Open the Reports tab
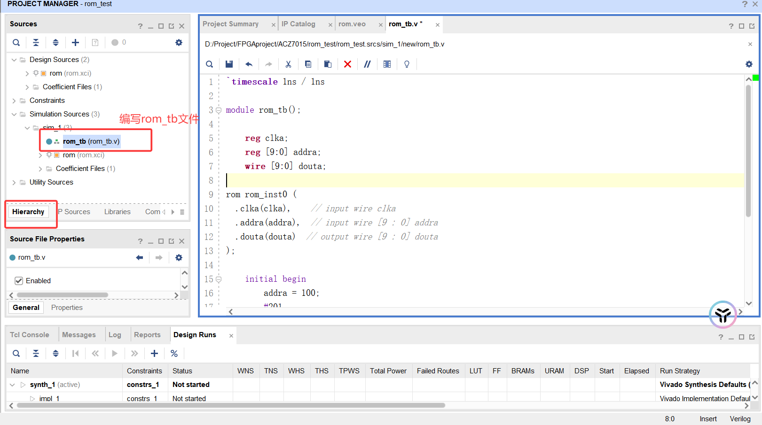This screenshot has height=425, width=762. click(147, 335)
